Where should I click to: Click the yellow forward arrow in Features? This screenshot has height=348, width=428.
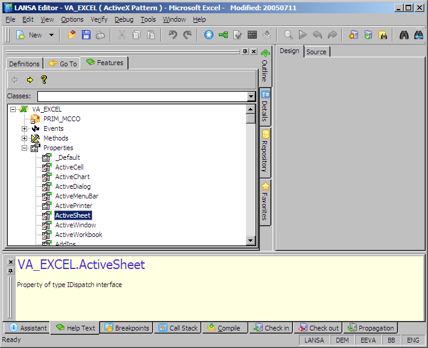tap(30, 80)
